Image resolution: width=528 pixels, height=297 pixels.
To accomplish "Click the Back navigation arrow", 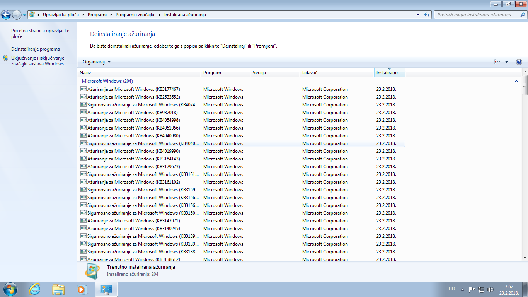I will pos(6,15).
